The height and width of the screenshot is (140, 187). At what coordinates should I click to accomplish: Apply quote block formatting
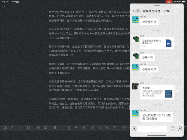(107, 128)
